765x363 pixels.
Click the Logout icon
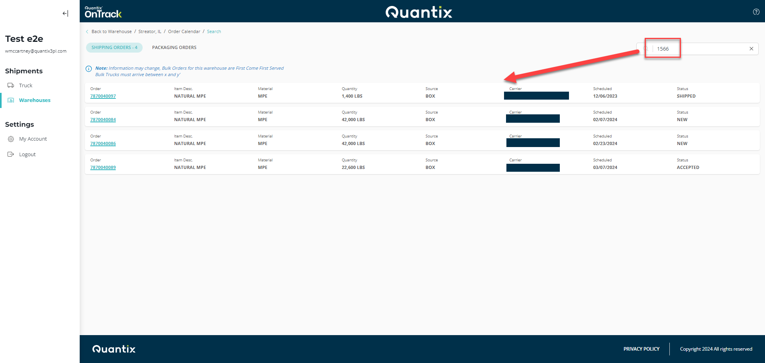11,155
